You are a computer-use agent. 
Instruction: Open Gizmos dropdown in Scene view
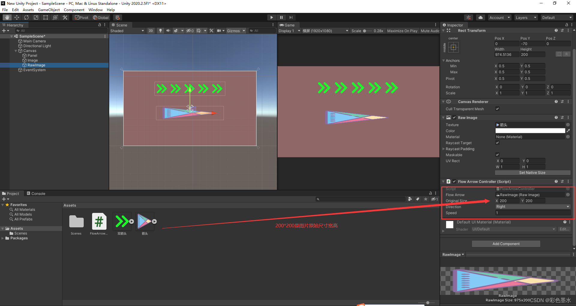tap(236, 31)
